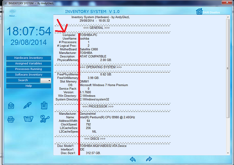
Task: Close the Inventory System window
Action: (x=227, y=2)
